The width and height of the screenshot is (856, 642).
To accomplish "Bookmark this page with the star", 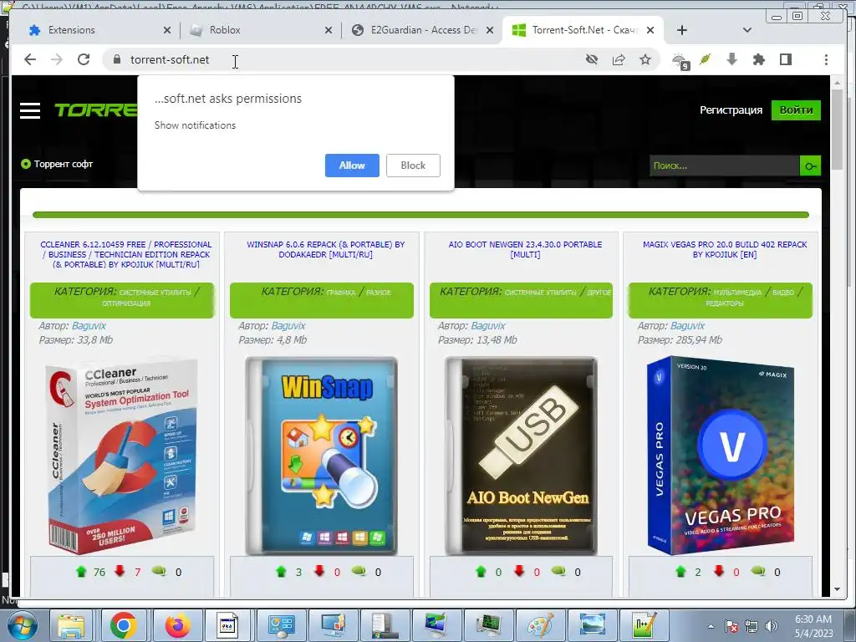I will (x=645, y=59).
